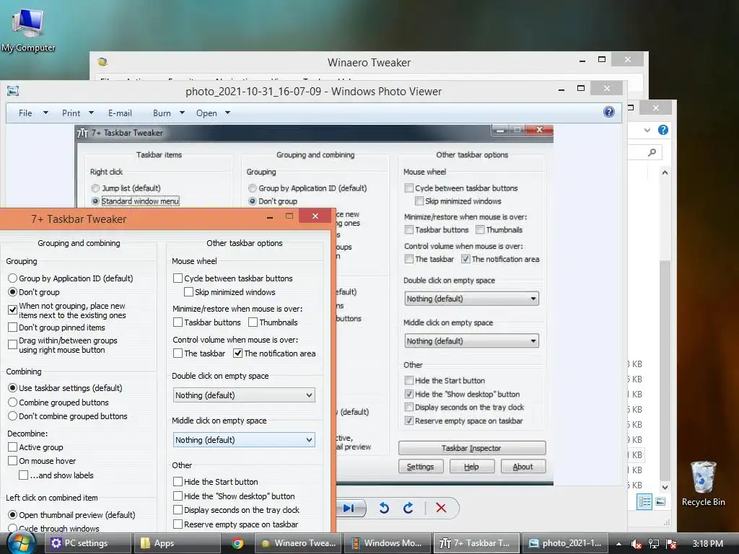
Task: Open Print menu in Photo Viewer
Action: click(71, 113)
